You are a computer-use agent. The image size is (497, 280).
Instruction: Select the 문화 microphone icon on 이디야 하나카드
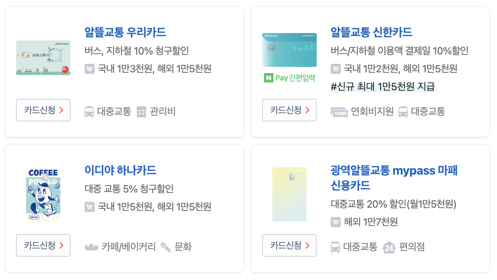165,247
